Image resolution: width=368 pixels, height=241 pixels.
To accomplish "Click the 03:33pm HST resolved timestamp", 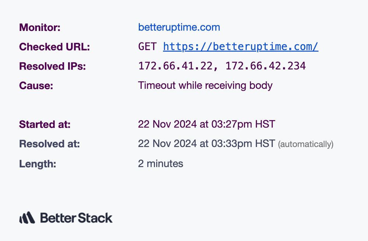I will [243, 144].
